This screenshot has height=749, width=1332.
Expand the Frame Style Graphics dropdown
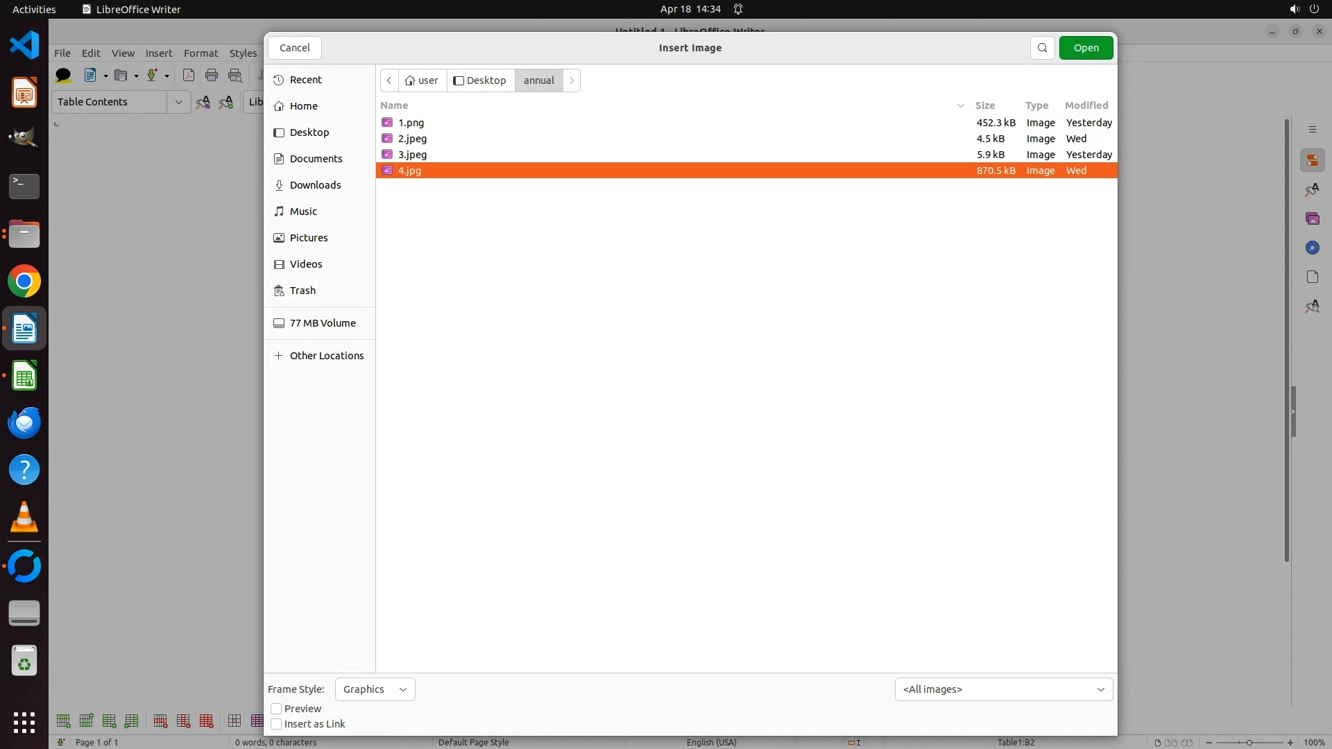pyautogui.click(x=375, y=689)
